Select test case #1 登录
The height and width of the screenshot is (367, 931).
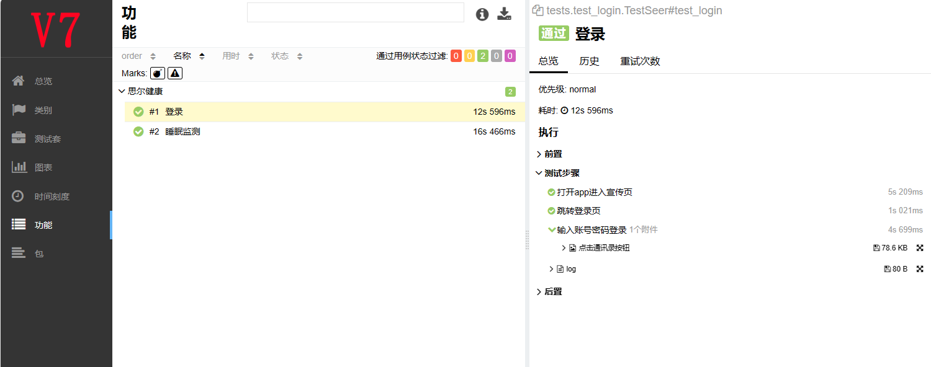[325, 112]
